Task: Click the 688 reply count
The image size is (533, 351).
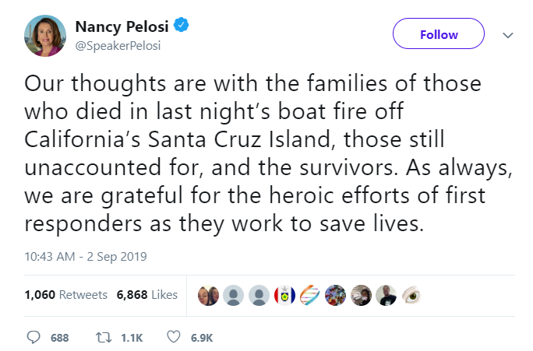Action: tap(59, 338)
